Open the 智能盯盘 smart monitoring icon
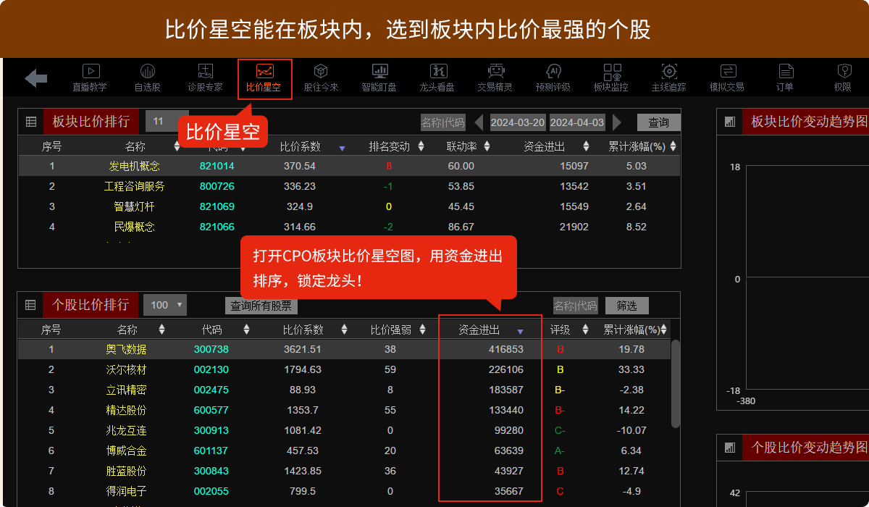This screenshot has width=869, height=507. click(x=379, y=77)
